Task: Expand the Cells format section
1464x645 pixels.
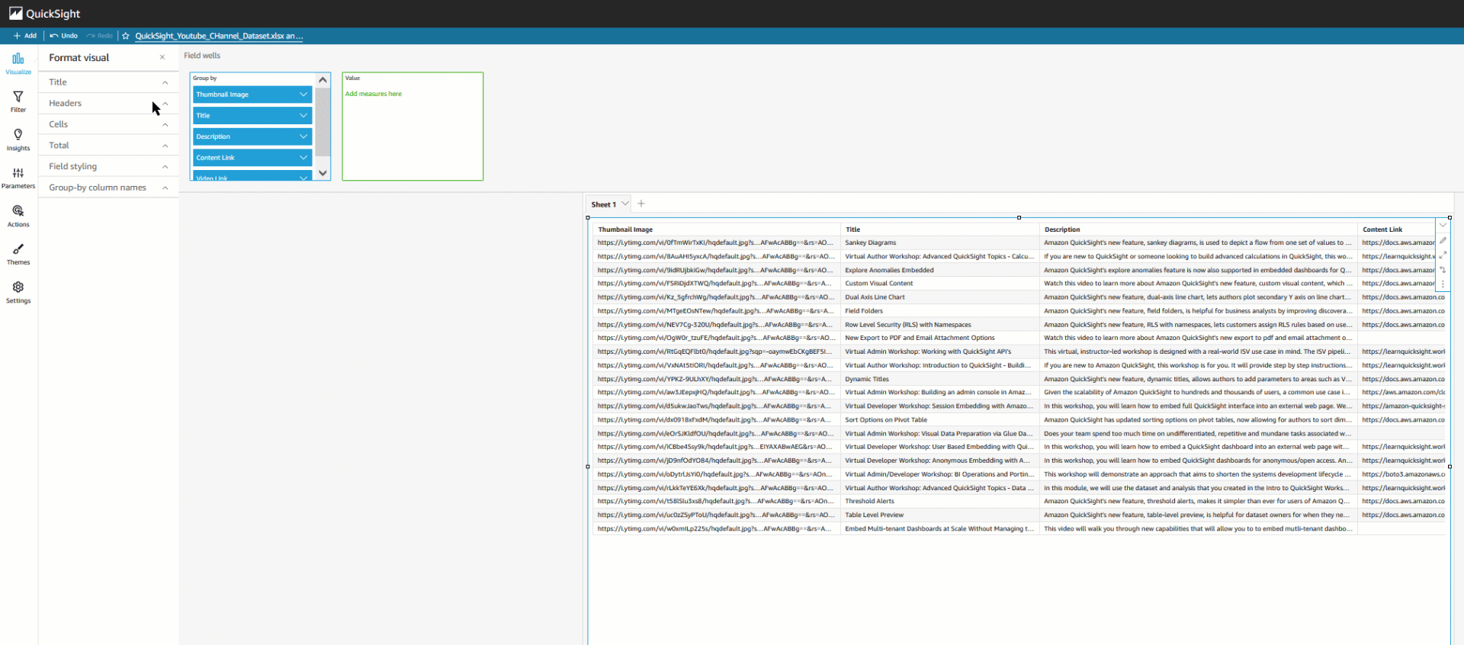Action: (x=108, y=124)
